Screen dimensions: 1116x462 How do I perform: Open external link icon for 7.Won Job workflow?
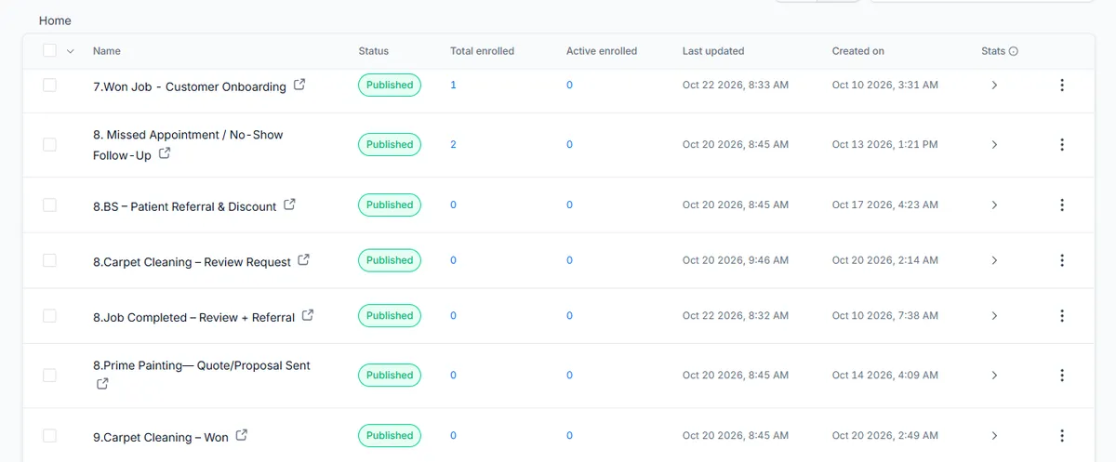pyautogui.click(x=299, y=85)
